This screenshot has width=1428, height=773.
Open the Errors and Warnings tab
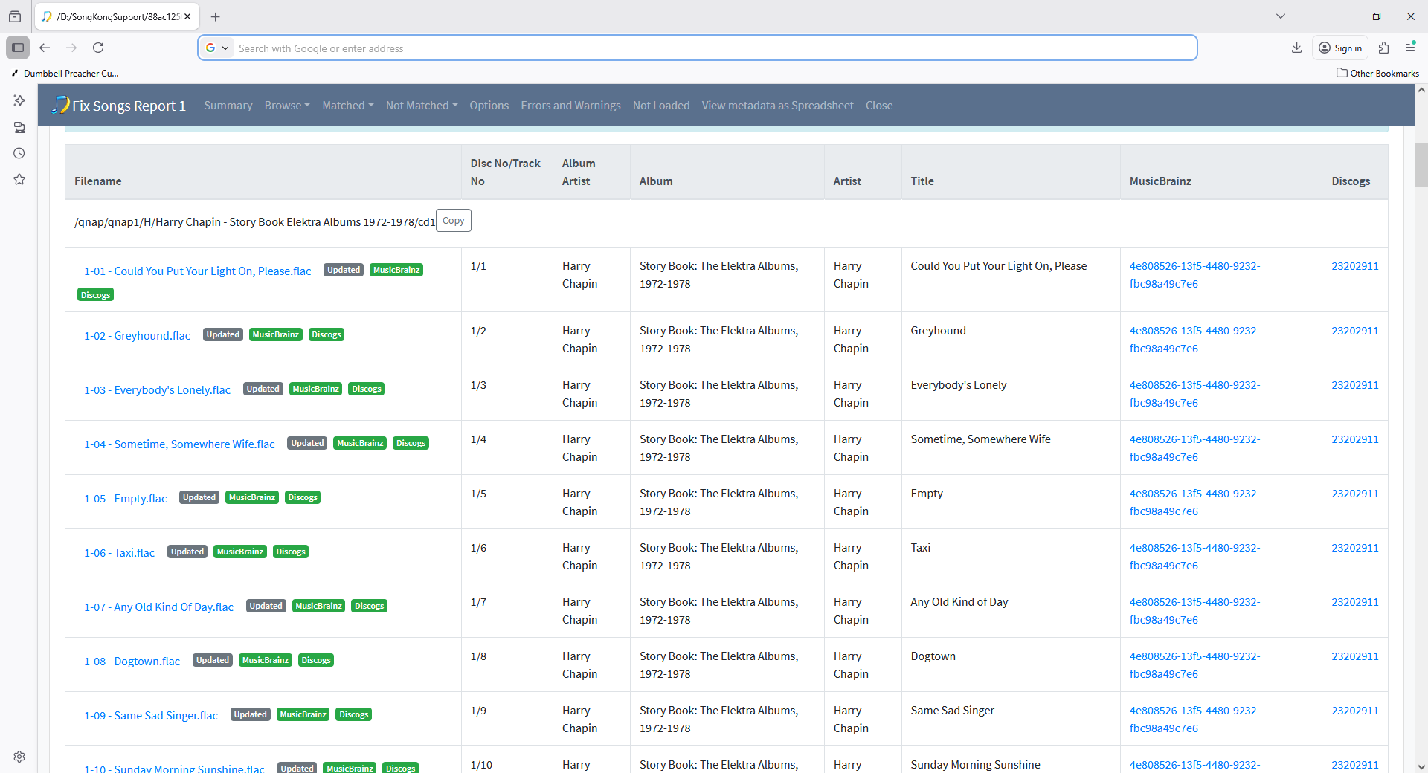(570, 106)
